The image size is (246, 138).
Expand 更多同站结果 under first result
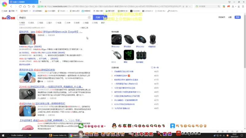click(x=25, y=64)
